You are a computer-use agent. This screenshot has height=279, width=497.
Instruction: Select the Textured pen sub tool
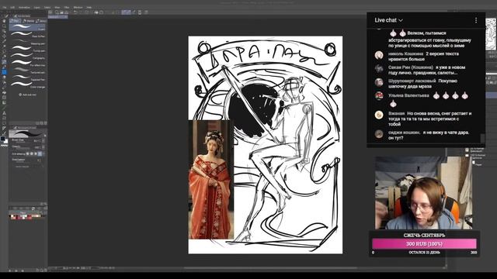(x=27, y=71)
